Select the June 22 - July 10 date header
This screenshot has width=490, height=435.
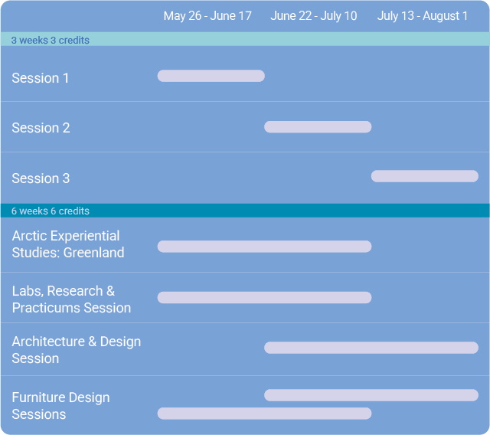coord(313,16)
